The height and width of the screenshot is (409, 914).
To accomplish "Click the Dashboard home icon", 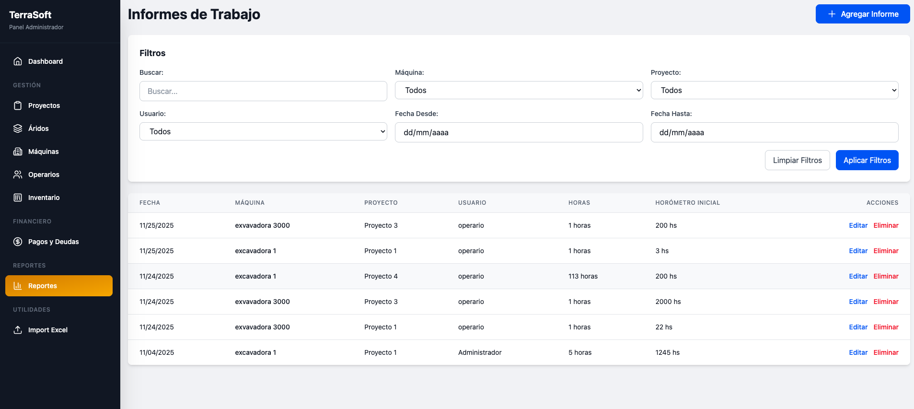I will [x=18, y=61].
